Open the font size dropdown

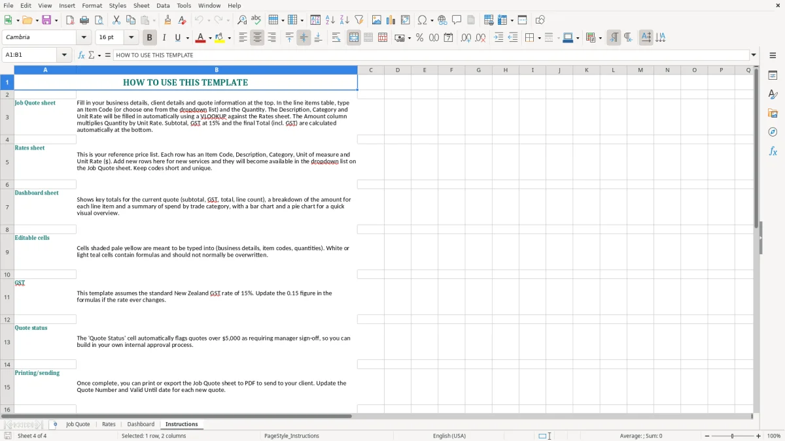pos(131,38)
